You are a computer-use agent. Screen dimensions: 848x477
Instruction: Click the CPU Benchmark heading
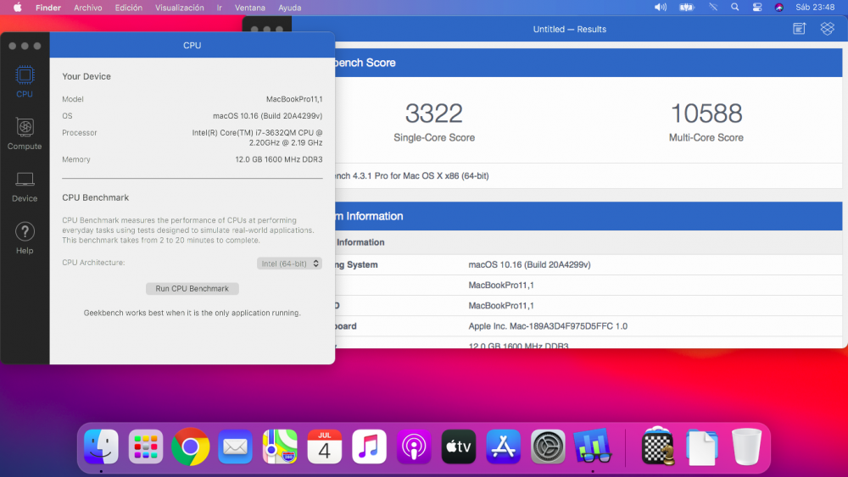point(95,197)
